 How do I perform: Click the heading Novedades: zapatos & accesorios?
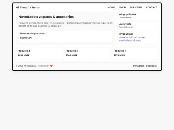click(x=46, y=17)
